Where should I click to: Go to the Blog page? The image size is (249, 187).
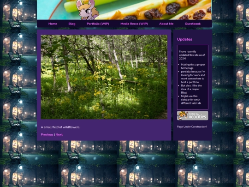[72, 24]
